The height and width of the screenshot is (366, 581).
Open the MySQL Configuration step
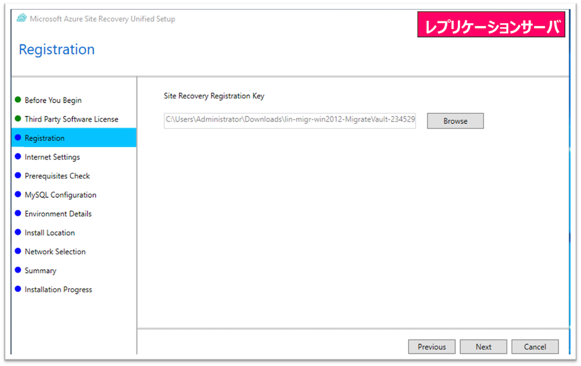60,195
